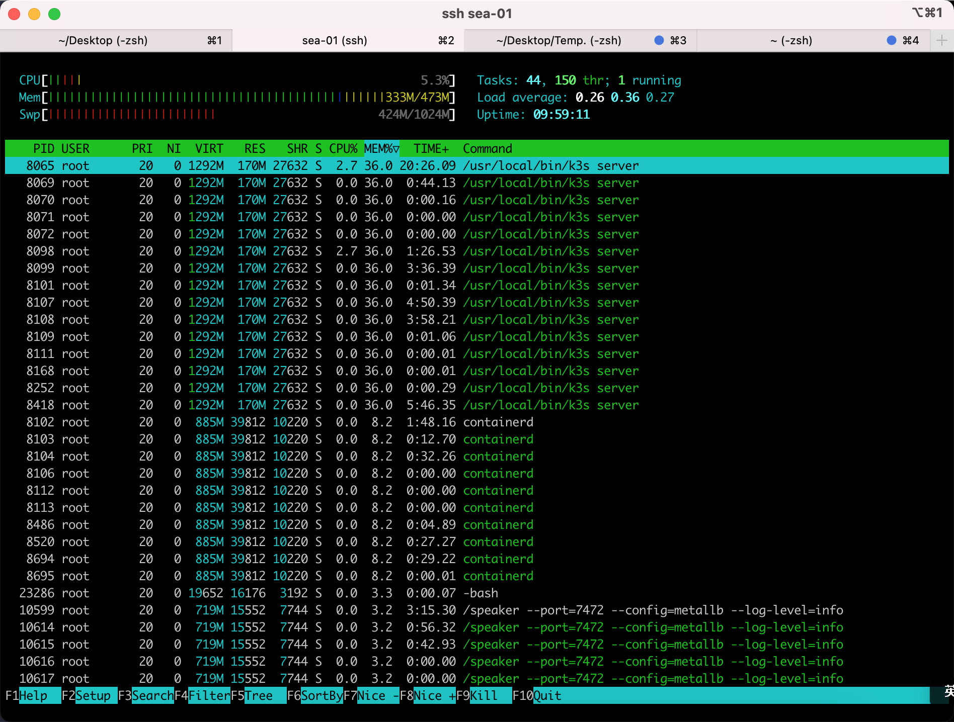The width and height of the screenshot is (954, 722).
Task: Click the S state column header
Action: coord(319,148)
